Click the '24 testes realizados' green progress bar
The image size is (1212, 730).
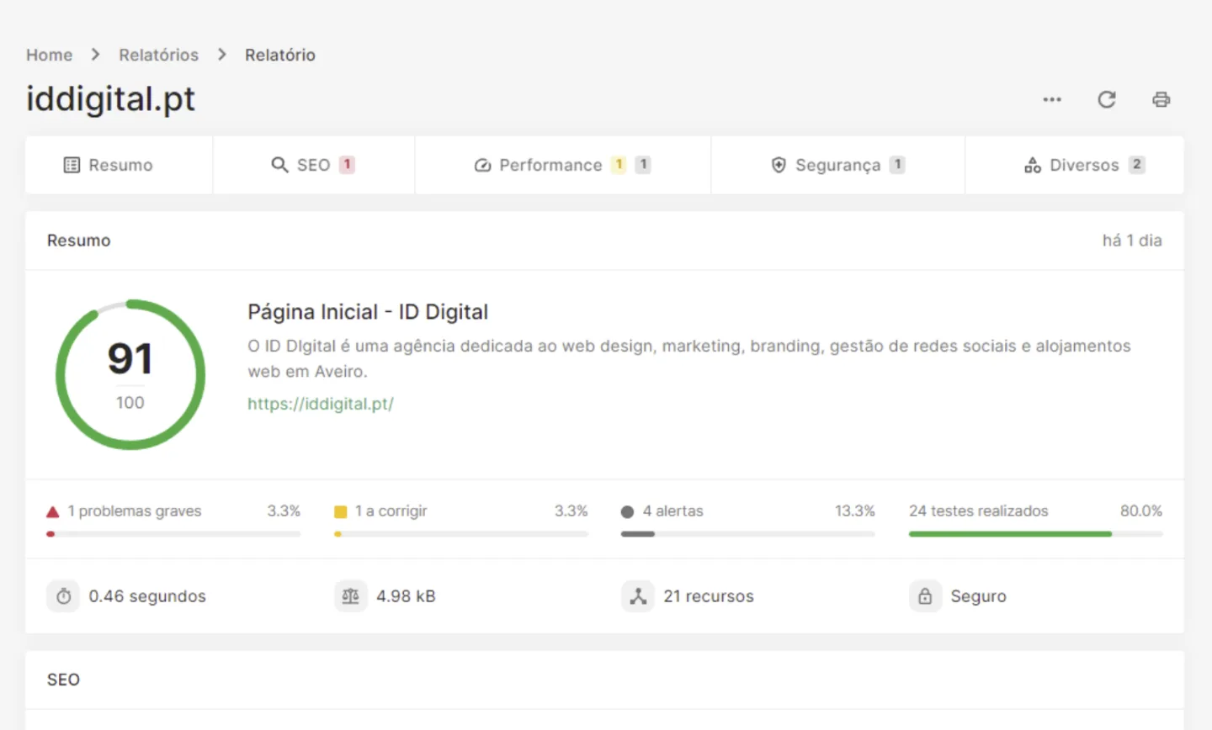(x=1035, y=534)
